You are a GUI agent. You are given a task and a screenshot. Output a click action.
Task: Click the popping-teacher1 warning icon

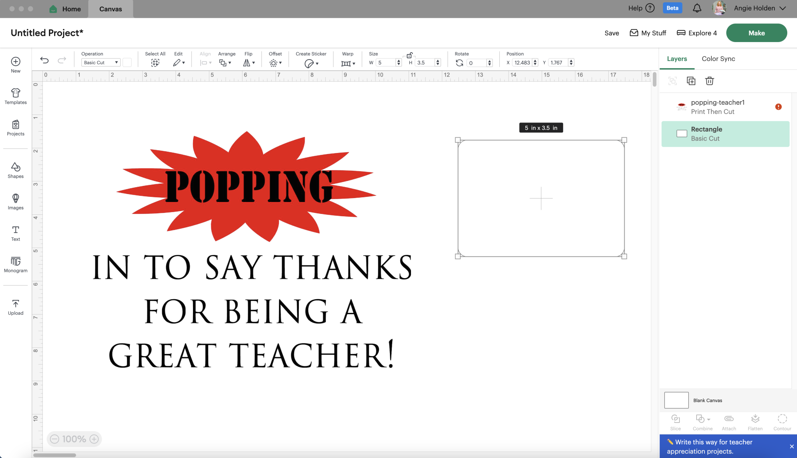[x=778, y=107]
